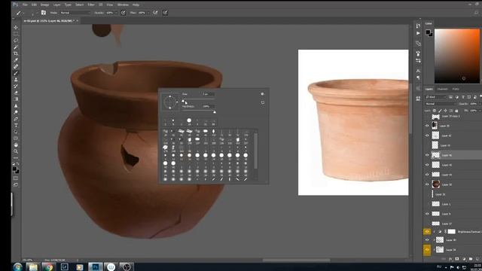Open the Character panel icon
482x271 pixels.
(418, 71)
